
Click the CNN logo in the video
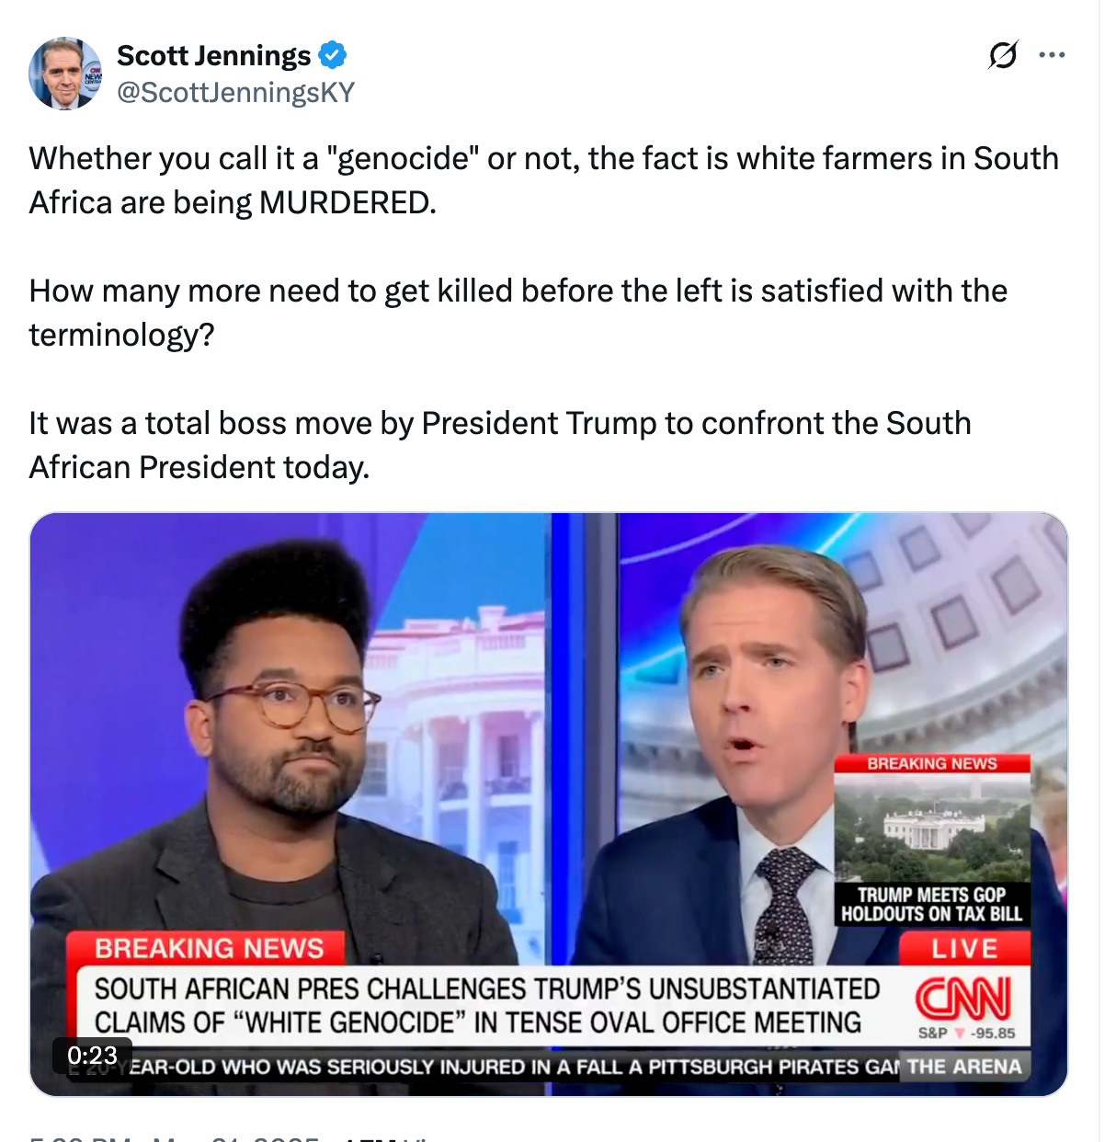tap(963, 999)
